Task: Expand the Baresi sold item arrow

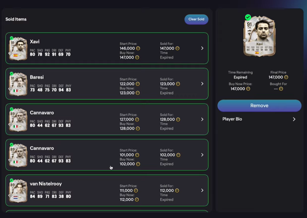Action: 202,84
